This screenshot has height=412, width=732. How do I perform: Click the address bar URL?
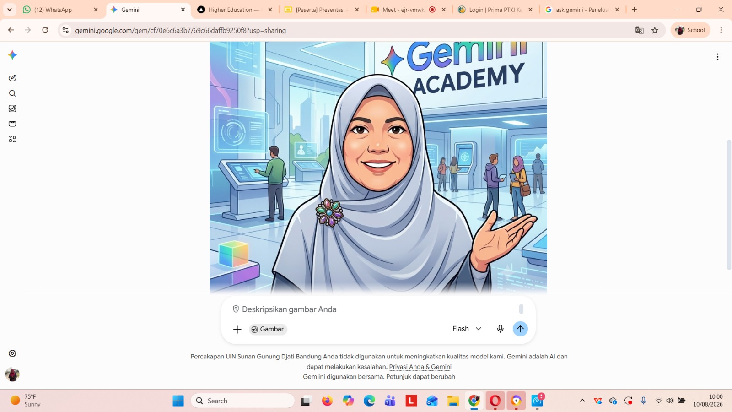181,30
